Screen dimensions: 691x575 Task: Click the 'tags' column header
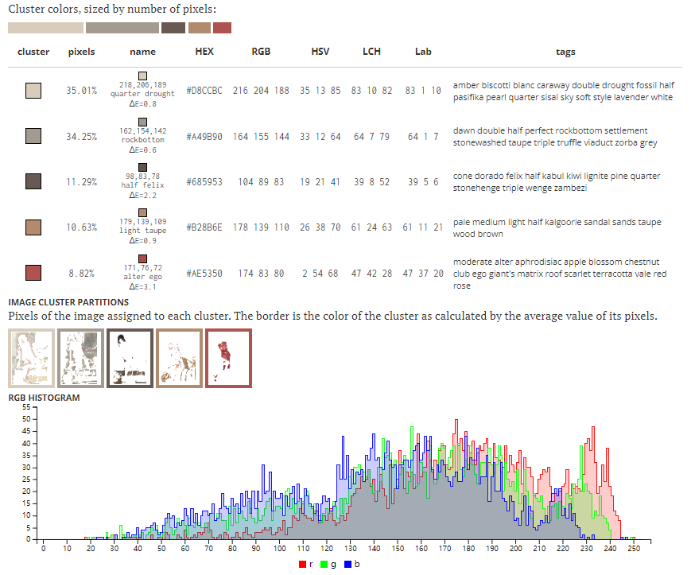tap(565, 52)
